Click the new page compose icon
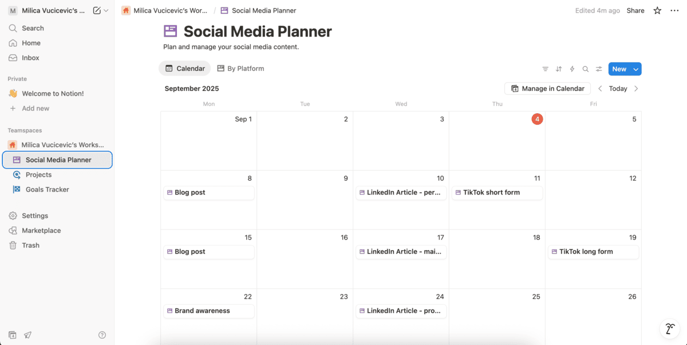 (x=97, y=11)
